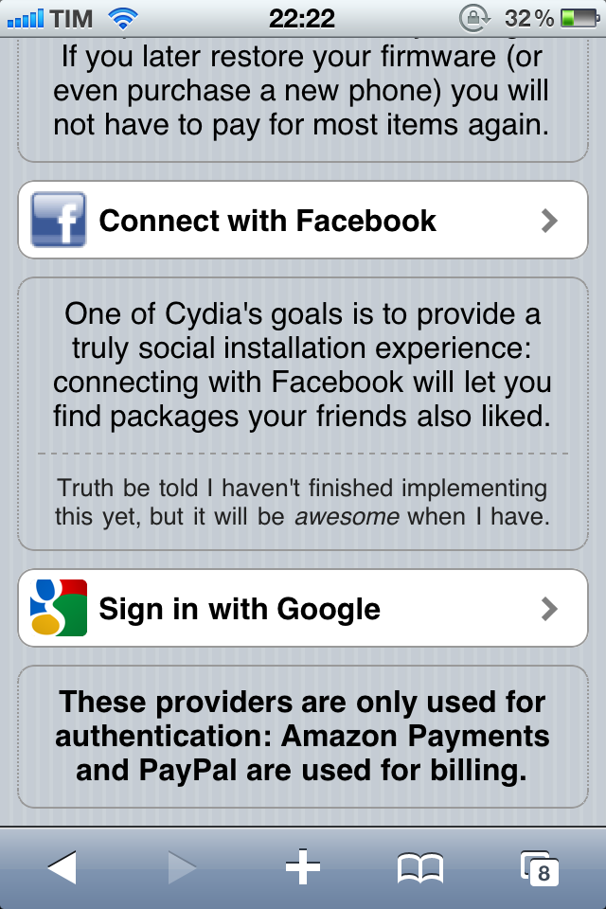Screen dimensions: 606x909
Task: Show open tabs with pages icon
Action: [540, 867]
